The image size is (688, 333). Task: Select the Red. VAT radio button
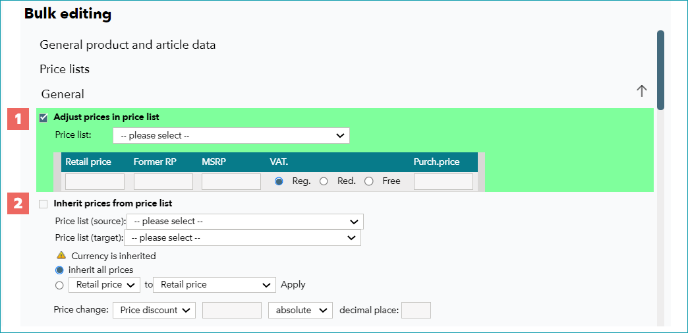(324, 181)
